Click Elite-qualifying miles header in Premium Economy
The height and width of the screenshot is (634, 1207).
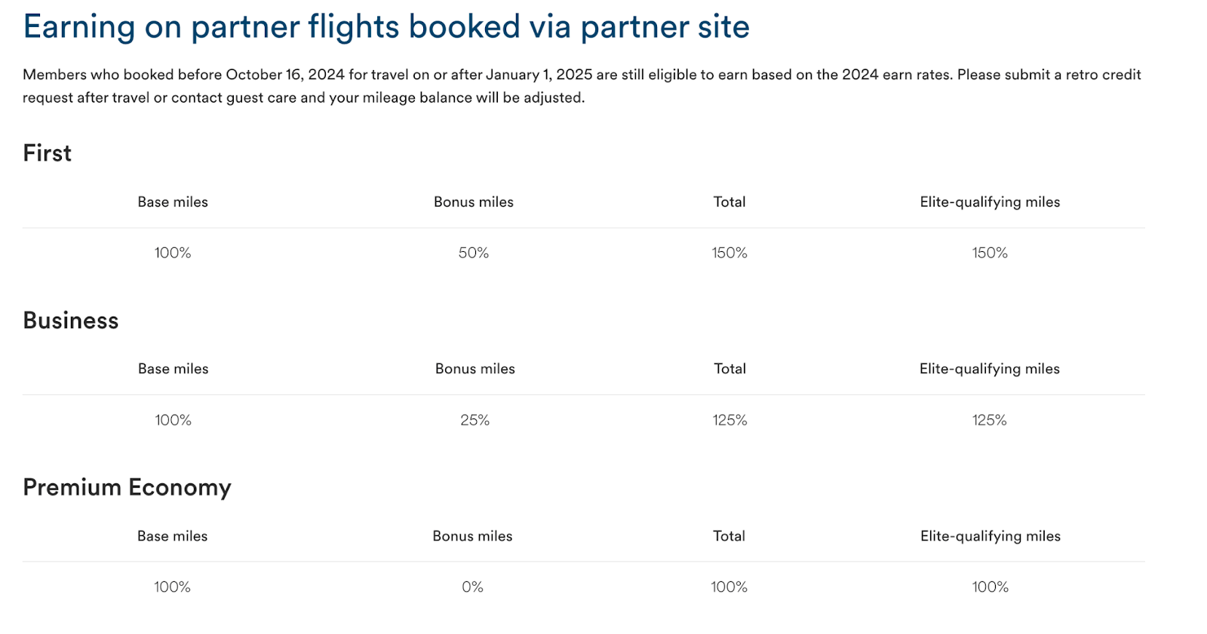click(990, 536)
